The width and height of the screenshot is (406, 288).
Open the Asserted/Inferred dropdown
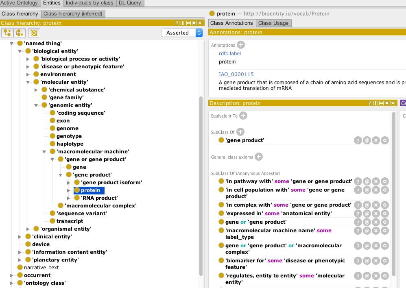coord(182,33)
